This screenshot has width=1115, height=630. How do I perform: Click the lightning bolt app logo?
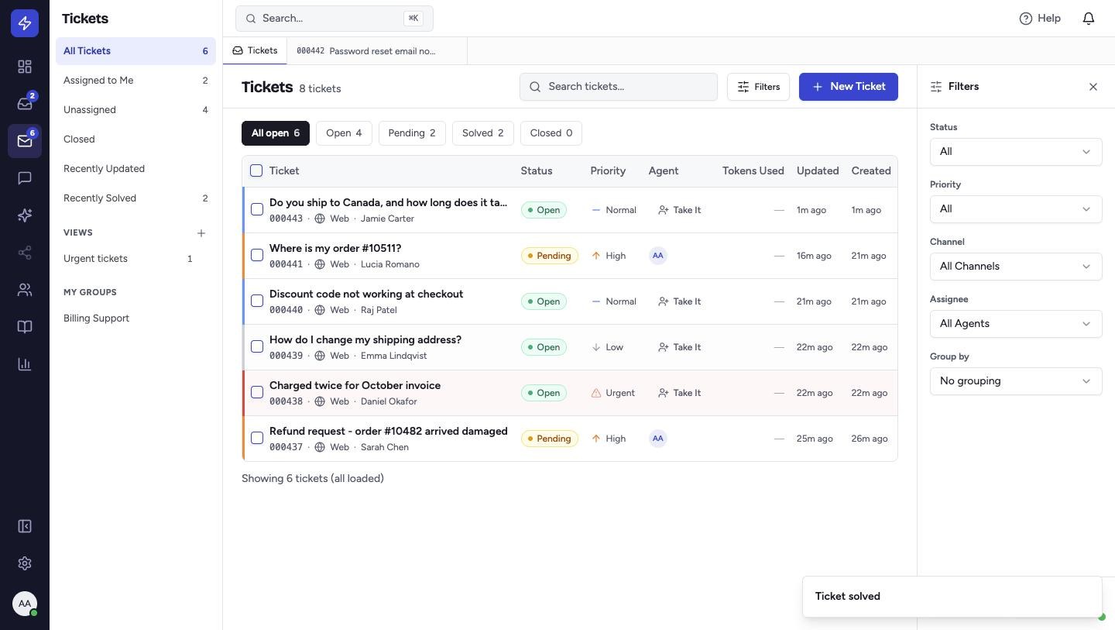coord(25,23)
